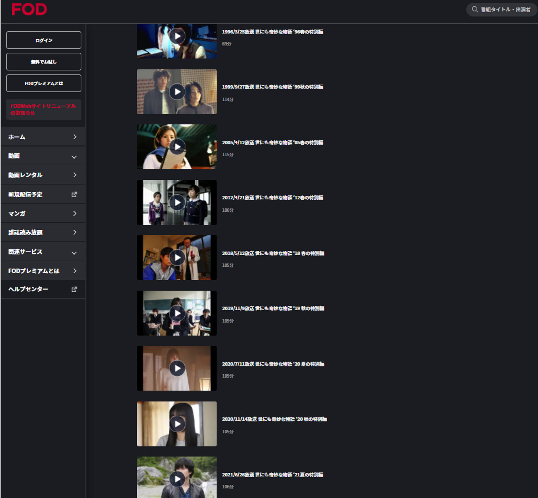
Task: Expand the 動画 menu chevron
Action: [x=74, y=156]
